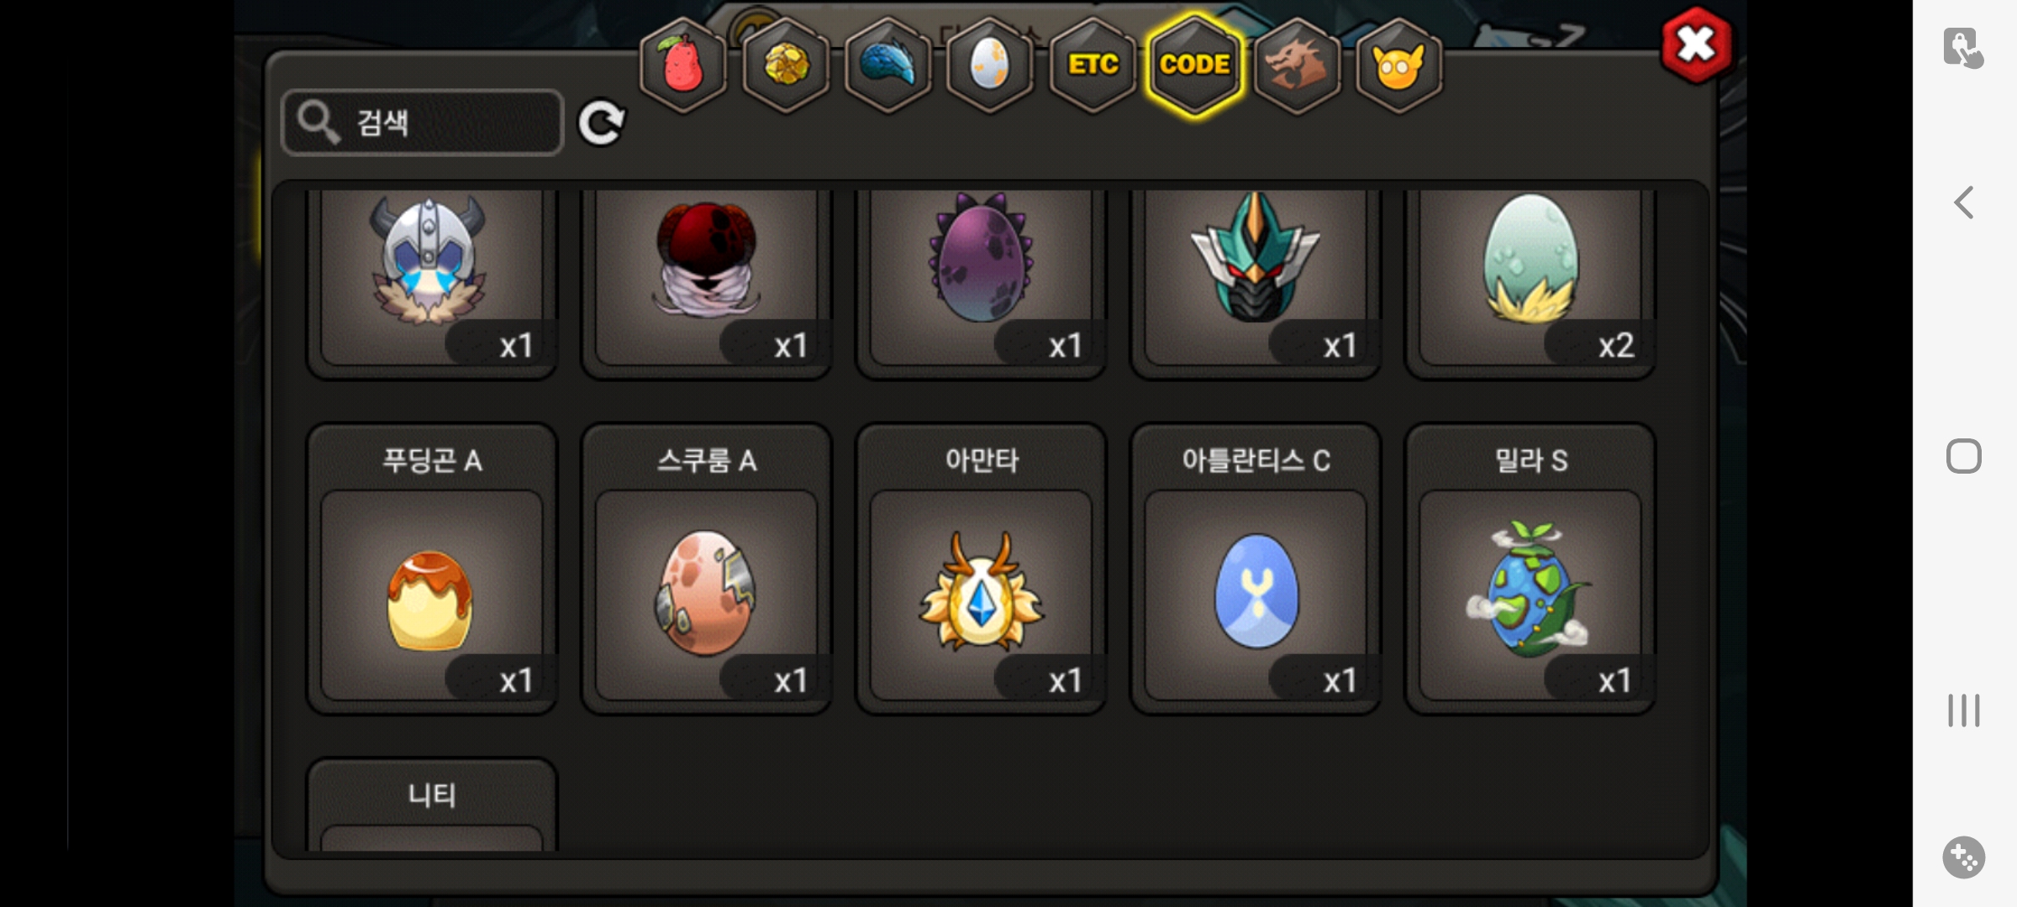Switch to the ETC tab
The image size is (2017, 907).
click(1093, 65)
